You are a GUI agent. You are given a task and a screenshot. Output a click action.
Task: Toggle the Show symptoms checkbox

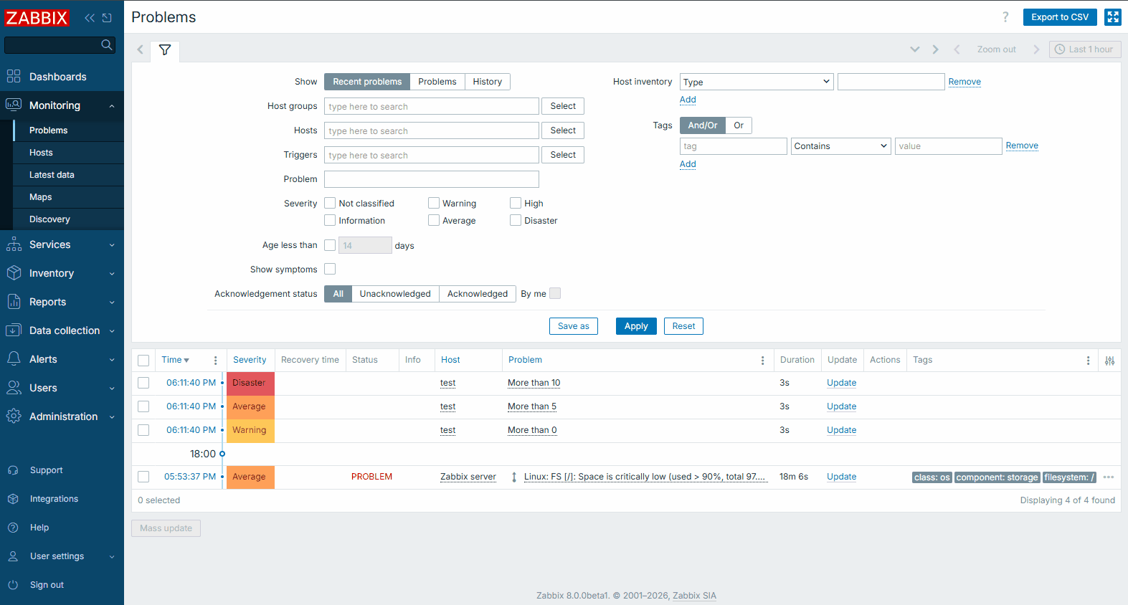(330, 270)
